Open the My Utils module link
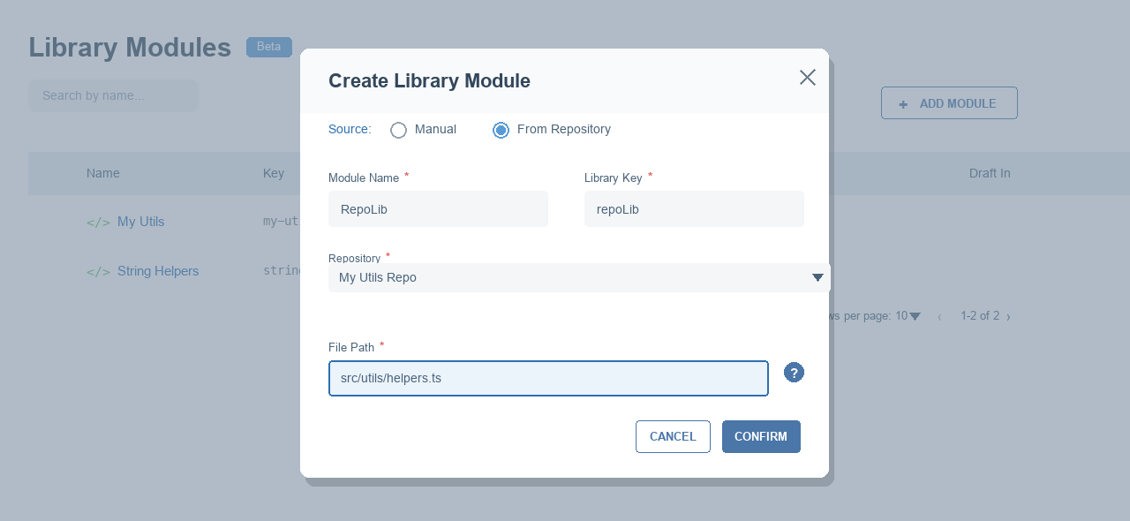1130x521 pixels. [141, 222]
